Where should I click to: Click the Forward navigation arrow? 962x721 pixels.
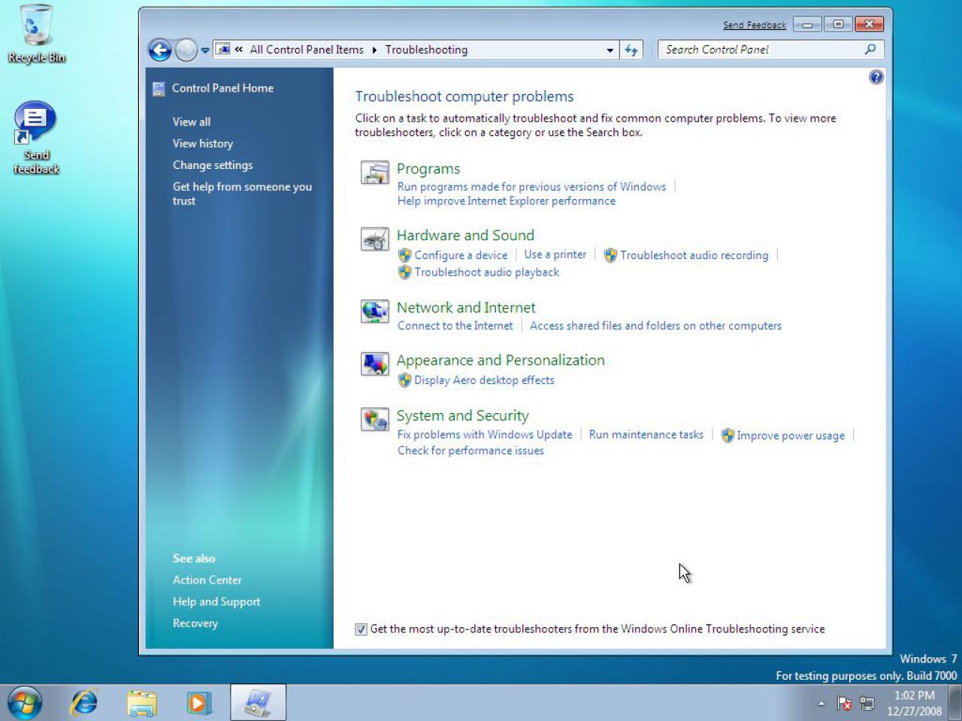(x=186, y=50)
